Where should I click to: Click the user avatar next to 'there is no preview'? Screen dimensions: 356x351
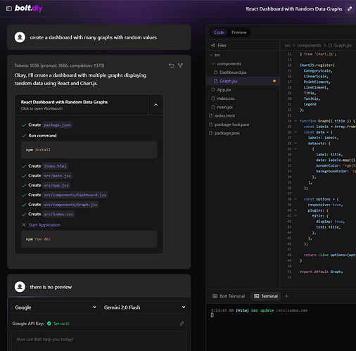click(x=20, y=287)
